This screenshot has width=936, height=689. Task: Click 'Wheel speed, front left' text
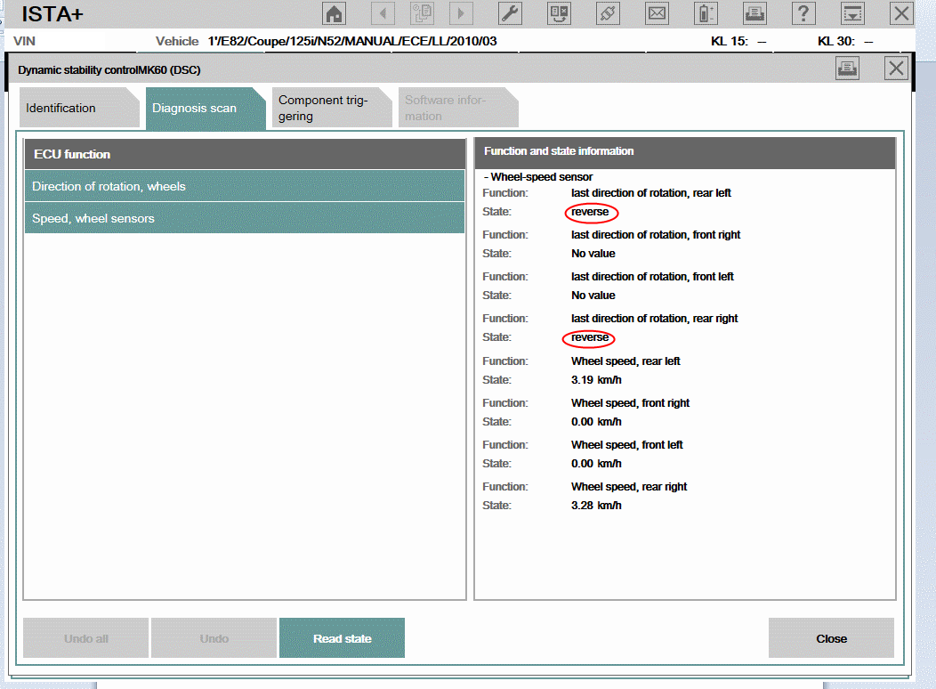[626, 445]
